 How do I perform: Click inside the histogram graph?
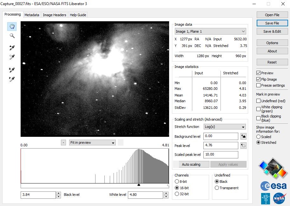(x=95, y=166)
